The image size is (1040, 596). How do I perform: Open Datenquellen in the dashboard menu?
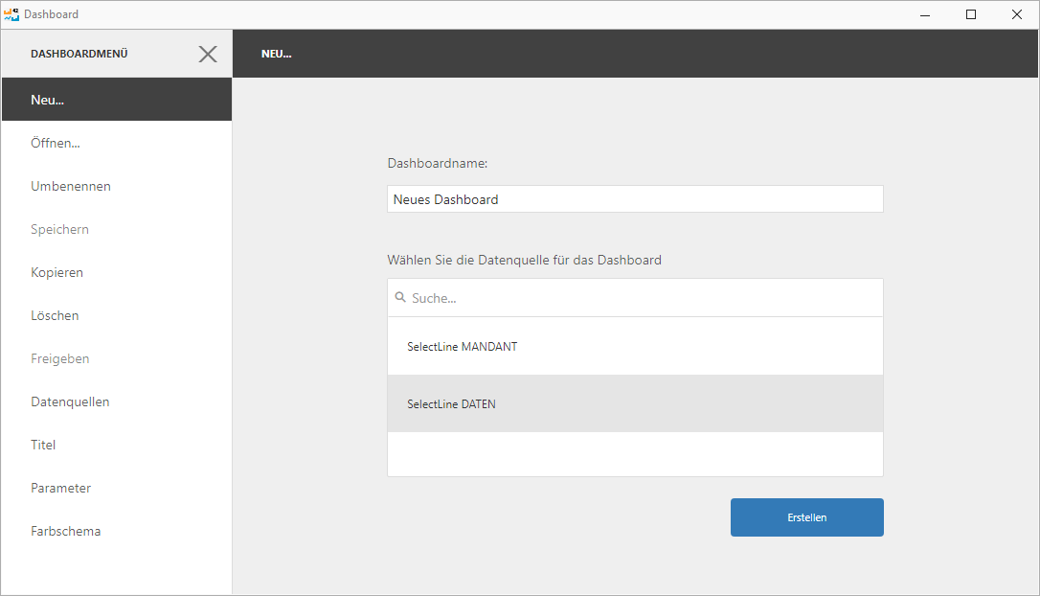click(x=117, y=401)
